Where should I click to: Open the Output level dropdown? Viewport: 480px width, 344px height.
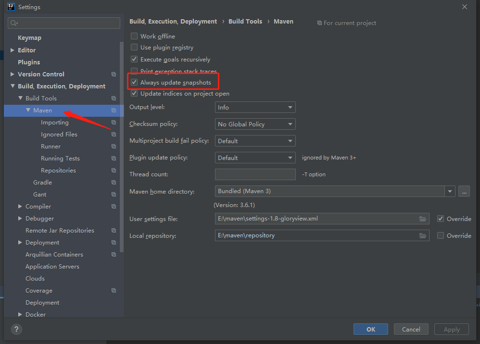[x=255, y=107]
